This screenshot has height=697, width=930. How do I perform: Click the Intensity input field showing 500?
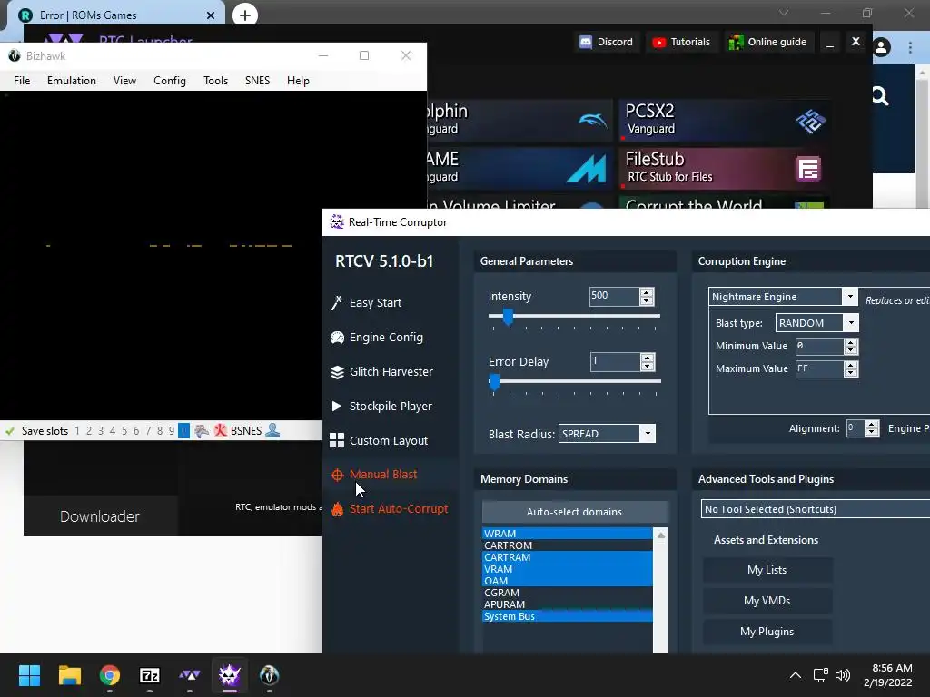click(x=615, y=296)
